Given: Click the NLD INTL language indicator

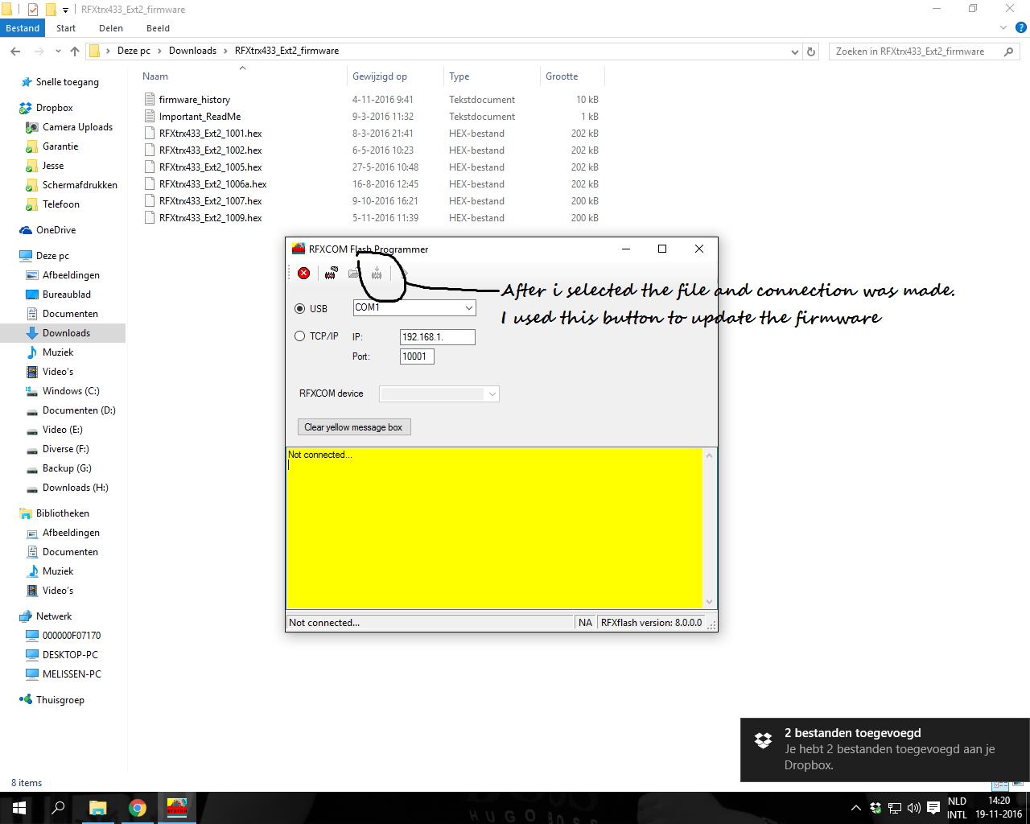Looking at the screenshot, I should [x=957, y=808].
